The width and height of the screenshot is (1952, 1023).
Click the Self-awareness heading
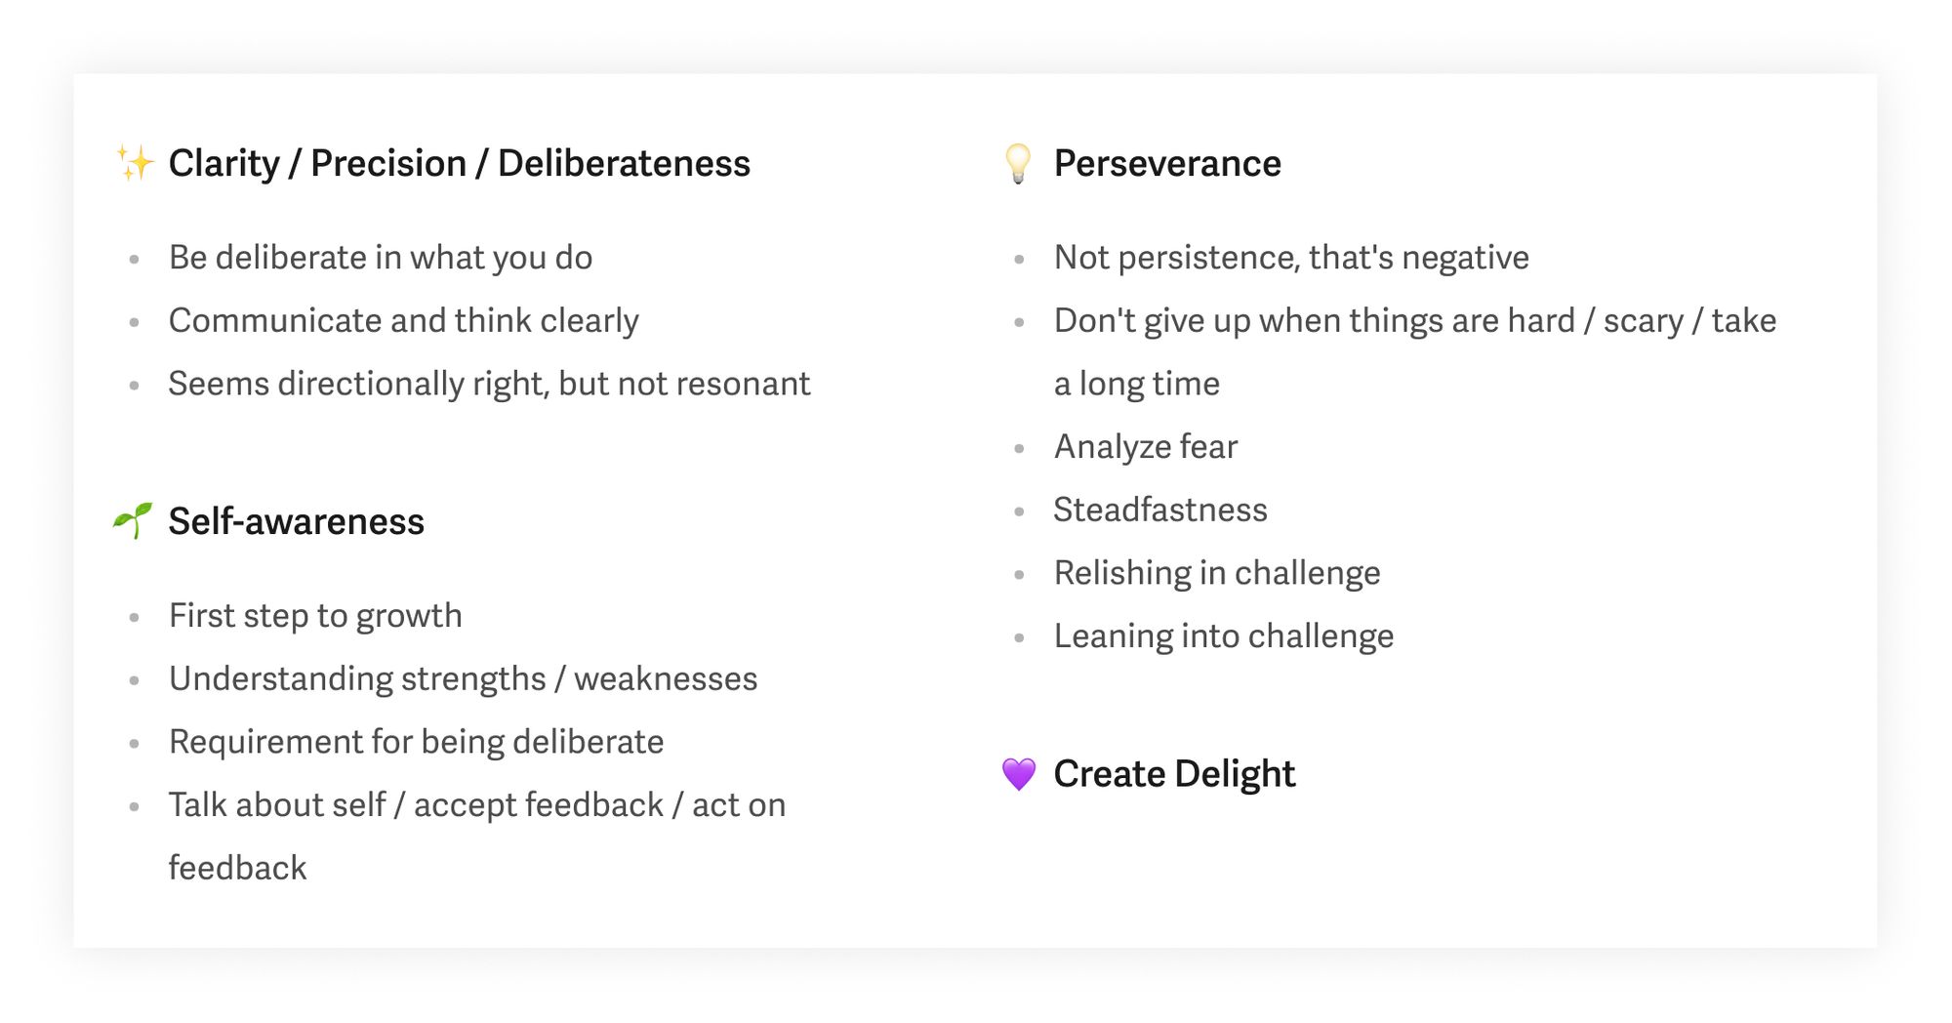[297, 521]
